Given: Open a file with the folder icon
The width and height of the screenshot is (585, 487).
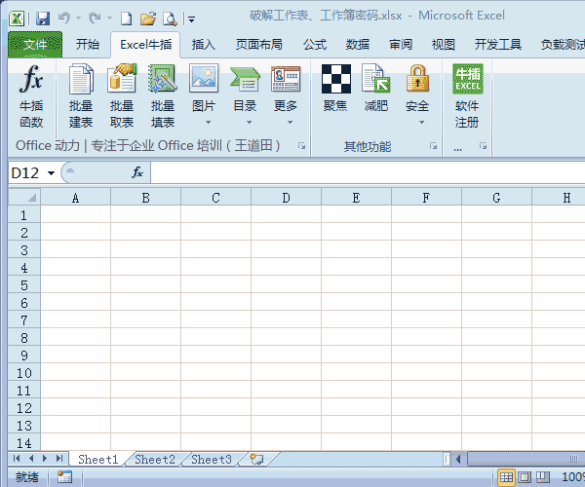Looking at the screenshot, I should pyautogui.click(x=148, y=18).
